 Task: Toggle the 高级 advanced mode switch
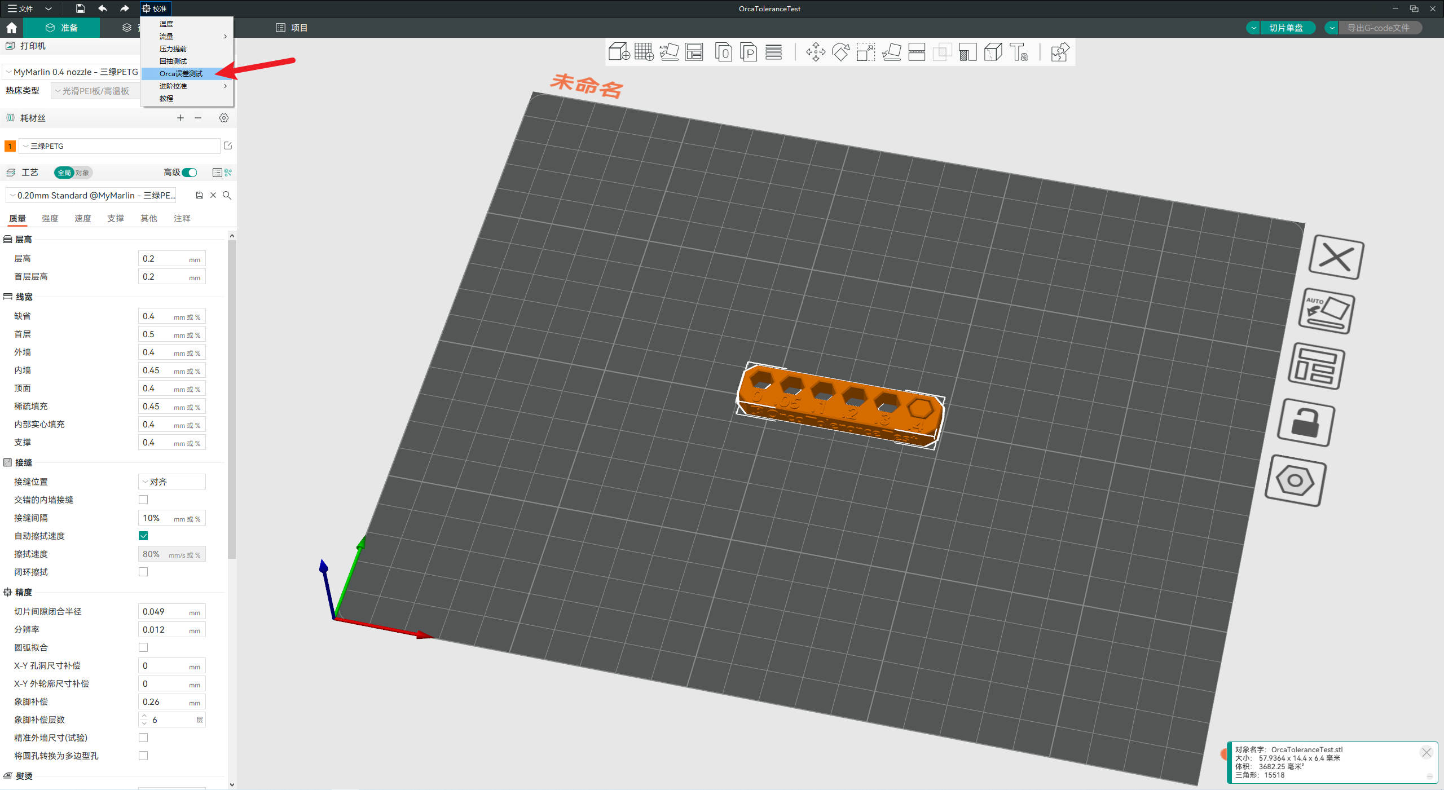pyautogui.click(x=190, y=173)
